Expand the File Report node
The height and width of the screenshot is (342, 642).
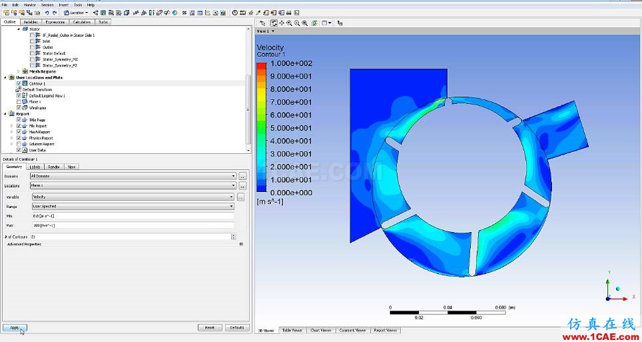pos(11,126)
